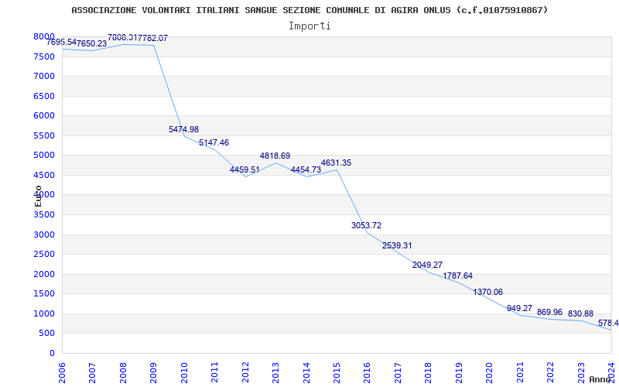Viewport: 619px width, 387px height.
Task: Click the 4631.35 data label
Action: click(x=336, y=163)
